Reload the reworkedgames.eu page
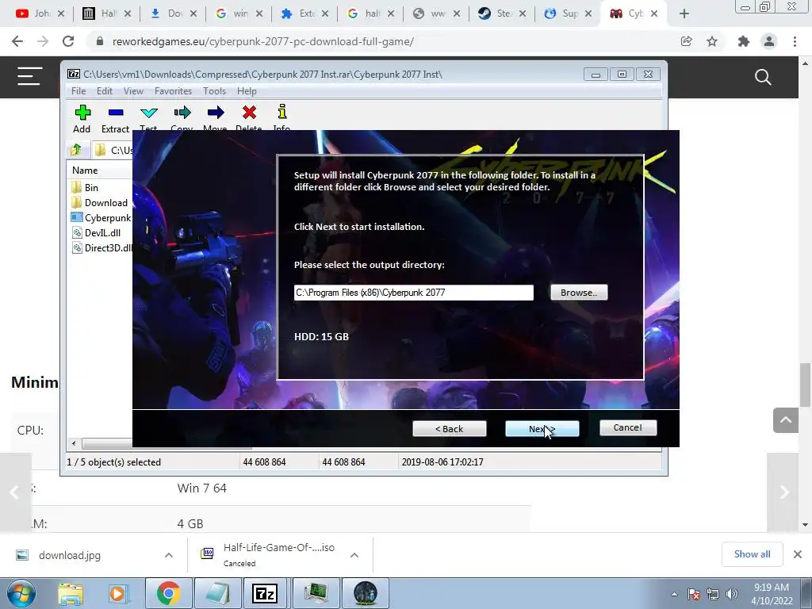The image size is (812, 609). click(68, 41)
